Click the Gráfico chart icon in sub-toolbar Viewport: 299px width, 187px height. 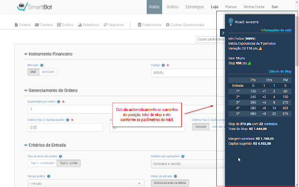[59, 25]
